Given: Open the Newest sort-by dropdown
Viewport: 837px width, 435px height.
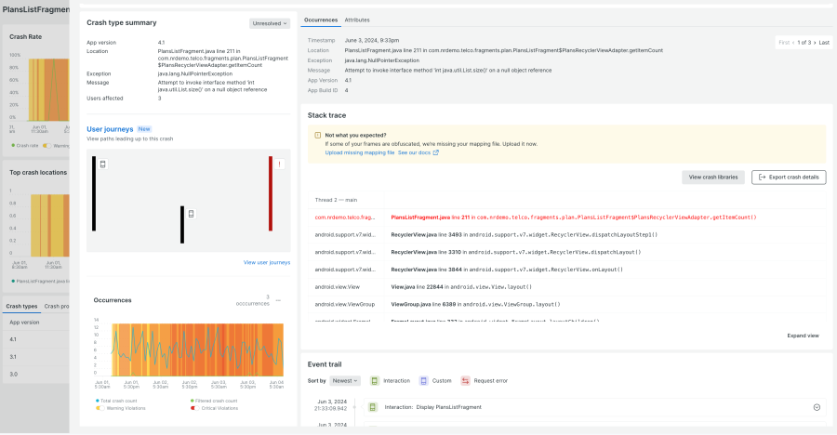Looking at the screenshot, I should (x=345, y=381).
